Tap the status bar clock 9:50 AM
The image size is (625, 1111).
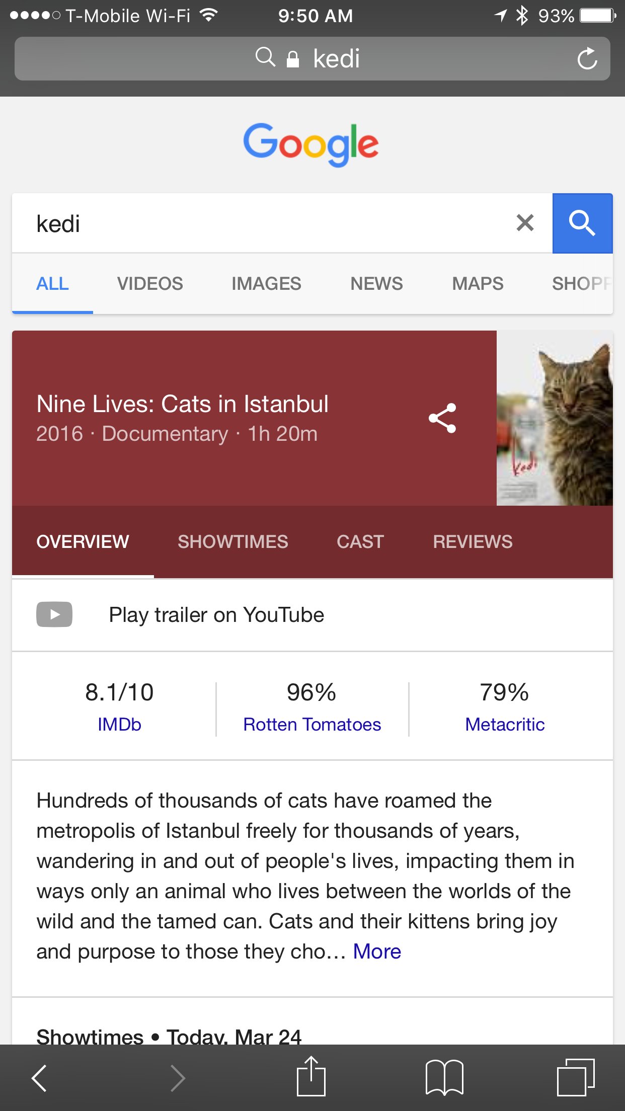pyautogui.click(x=316, y=16)
